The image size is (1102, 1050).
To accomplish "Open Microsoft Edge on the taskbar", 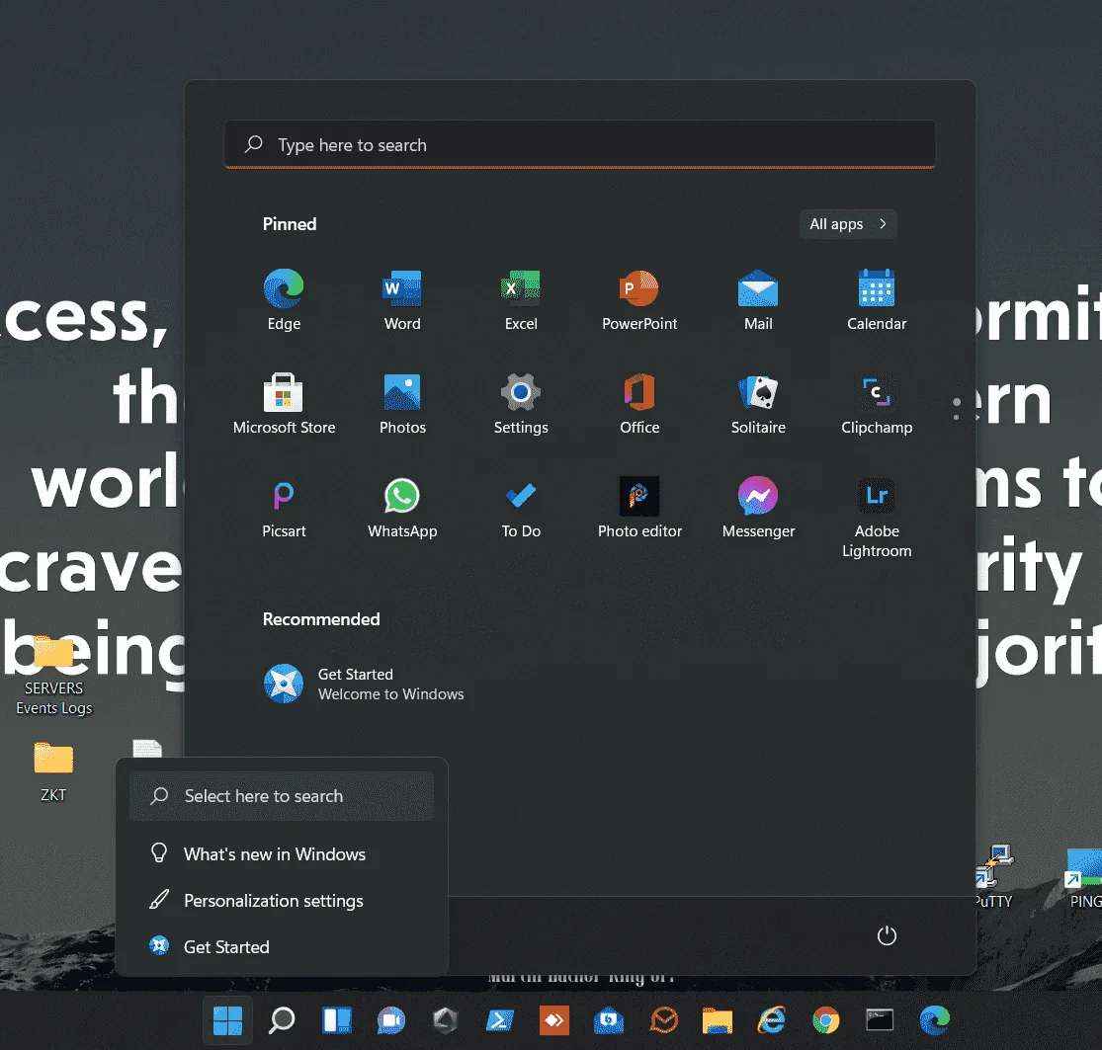I will click(935, 1020).
